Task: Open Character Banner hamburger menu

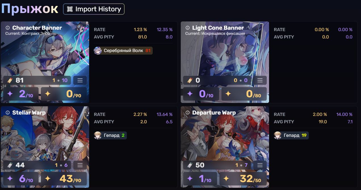Action: tap(80, 80)
